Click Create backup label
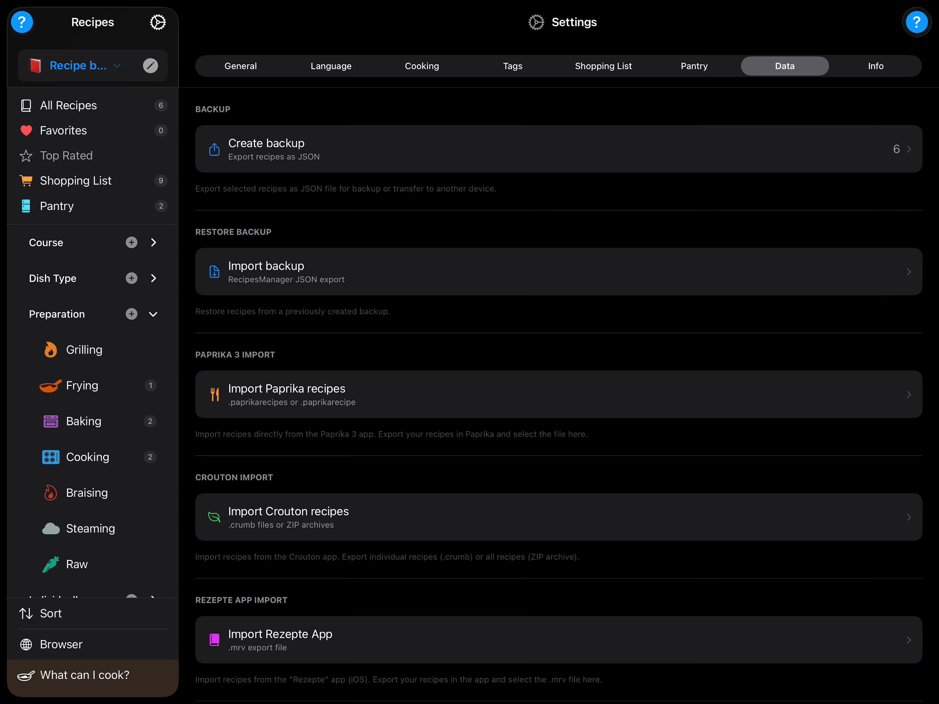This screenshot has width=939, height=704. [266, 144]
